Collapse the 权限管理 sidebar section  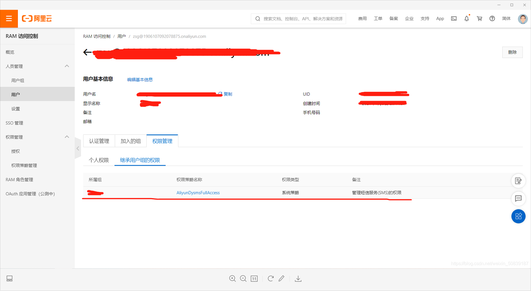[x=67, y=137]
